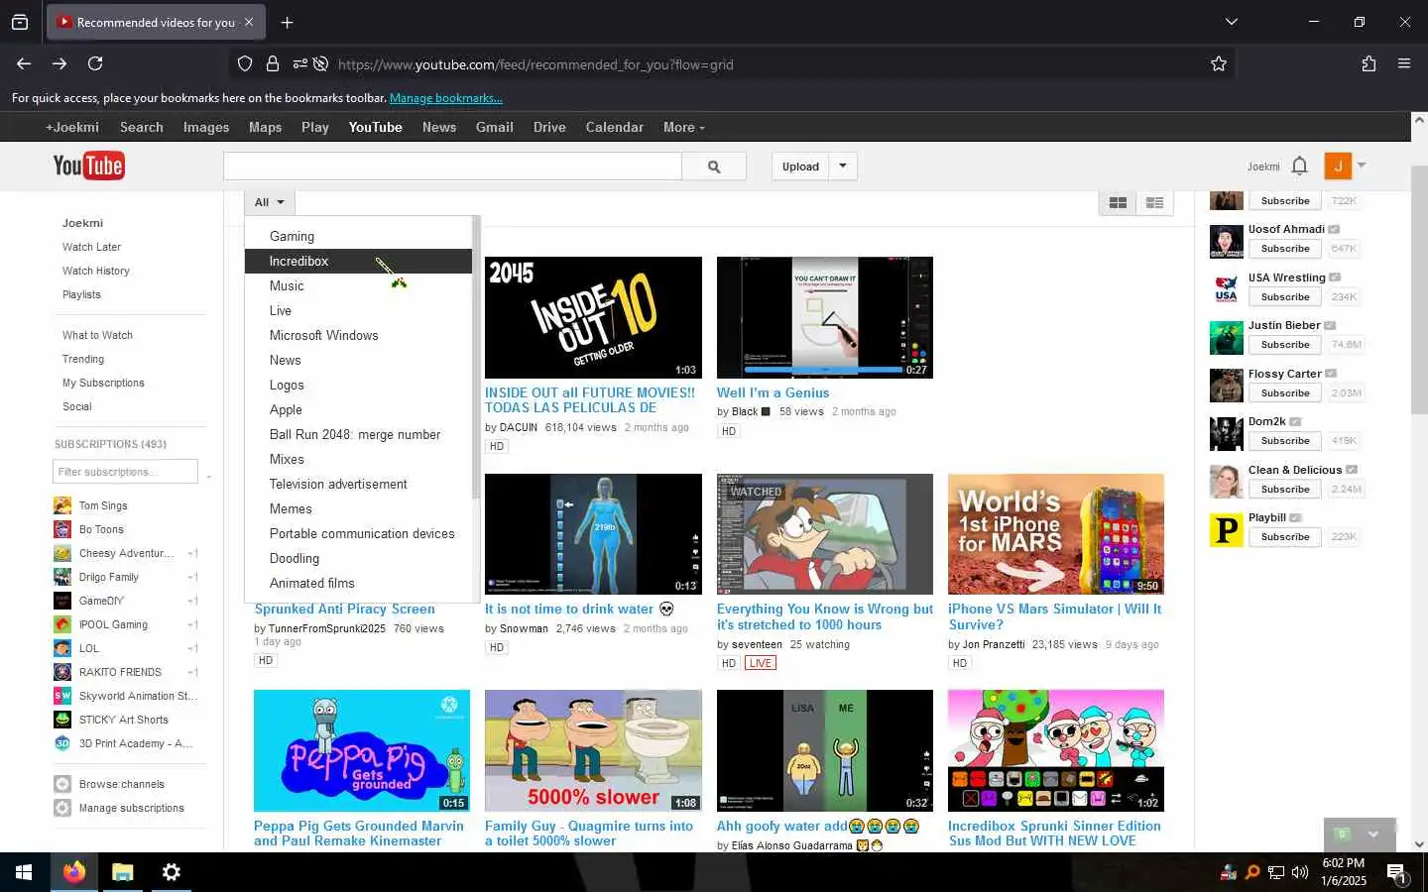Open the Windows notification center

click(1396, 873)
